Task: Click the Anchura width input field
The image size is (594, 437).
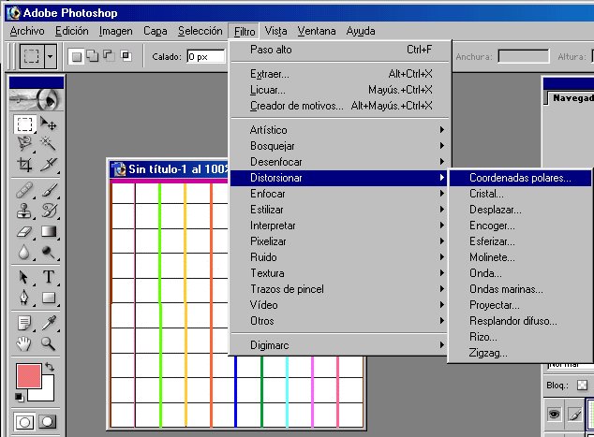Action: (x=523, y=56)
